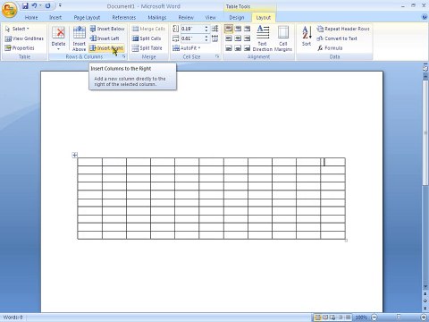Click the Merge Cells button
The width and height of the screenshot is (429, 322).
click(148, 29)
